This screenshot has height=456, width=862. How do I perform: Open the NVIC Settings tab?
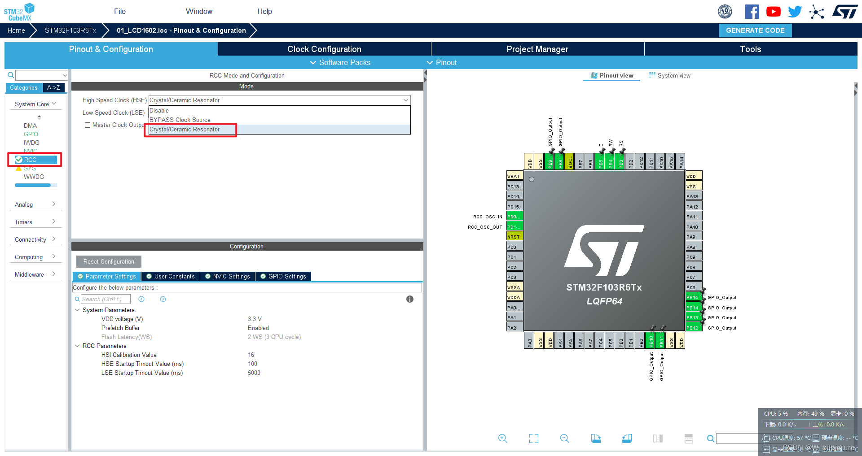click(x=228, y=276)
